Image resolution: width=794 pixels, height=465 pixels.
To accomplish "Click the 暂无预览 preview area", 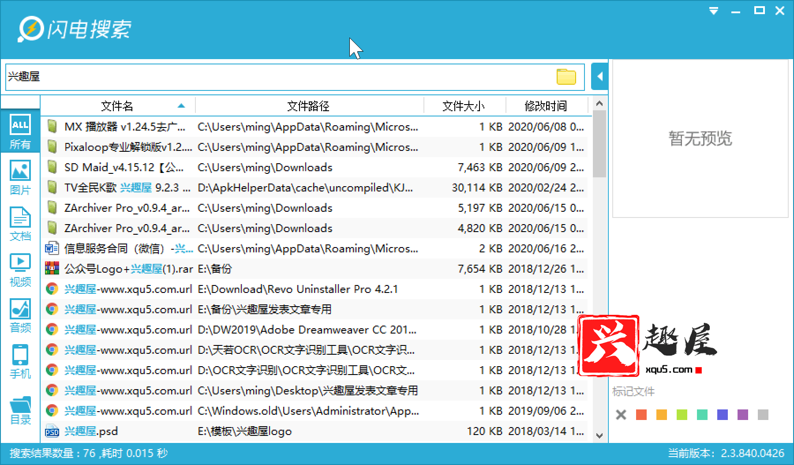I will point(700,139).
